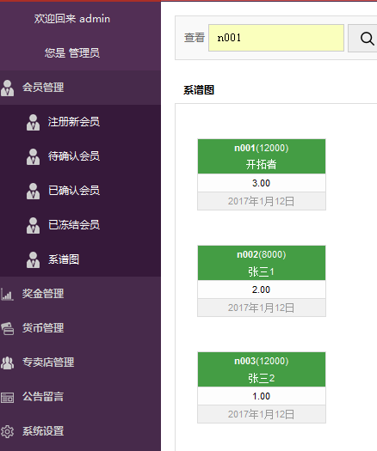The image size is (377, 451).
Task: Expand 货币管理 menu section
Action: click(x=80, y=328)
